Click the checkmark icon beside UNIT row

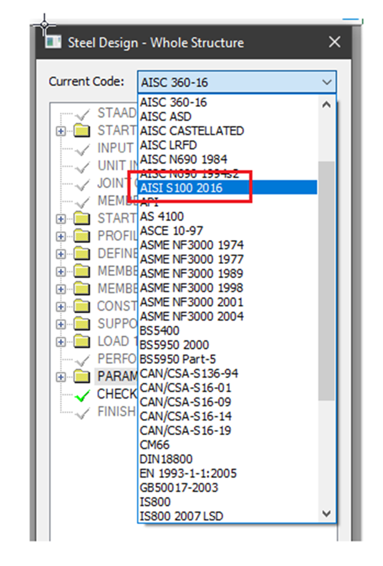[x=82, y=167]
